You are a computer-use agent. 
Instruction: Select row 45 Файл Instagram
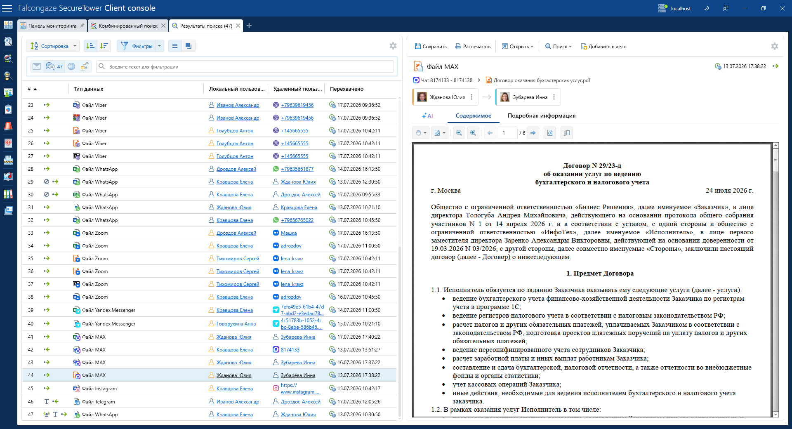[x=209, y=389]
